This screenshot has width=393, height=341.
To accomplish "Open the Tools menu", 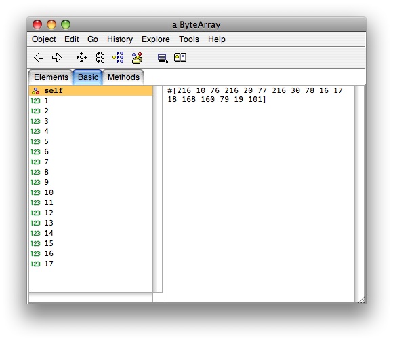I will 189,39.
